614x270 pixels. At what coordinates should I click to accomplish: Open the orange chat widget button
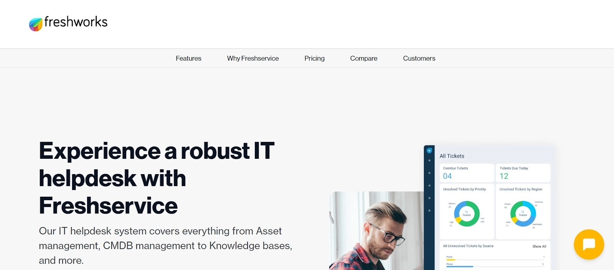pos(589,244)
